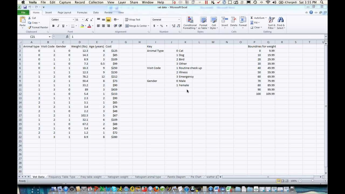Click the middle align icon
345x194 pixels.
(x=103, y=20)
